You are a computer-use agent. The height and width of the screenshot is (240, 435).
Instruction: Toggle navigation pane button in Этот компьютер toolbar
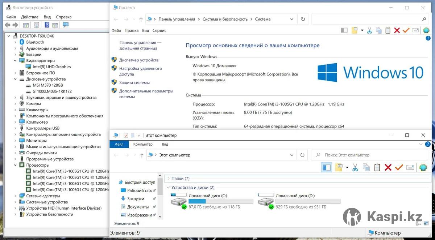[326, 167]
